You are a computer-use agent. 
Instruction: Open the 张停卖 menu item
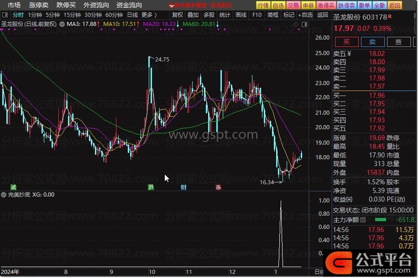click(39, 5)
